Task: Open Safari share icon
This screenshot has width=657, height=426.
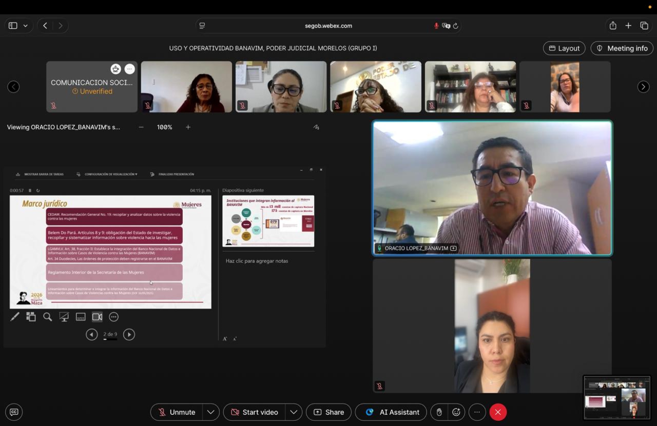Action: point(613,26)
